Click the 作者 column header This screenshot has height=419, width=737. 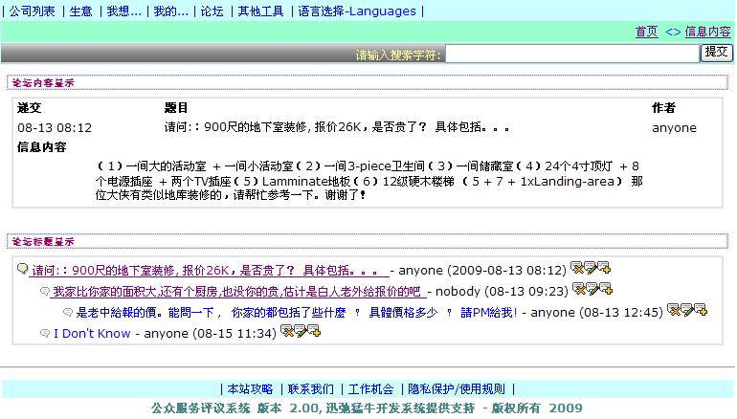(663, 108)
